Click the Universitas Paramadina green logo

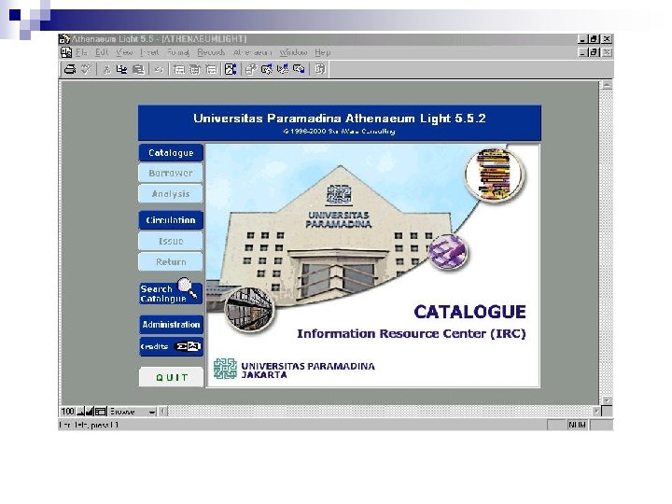tap(225, 369)
